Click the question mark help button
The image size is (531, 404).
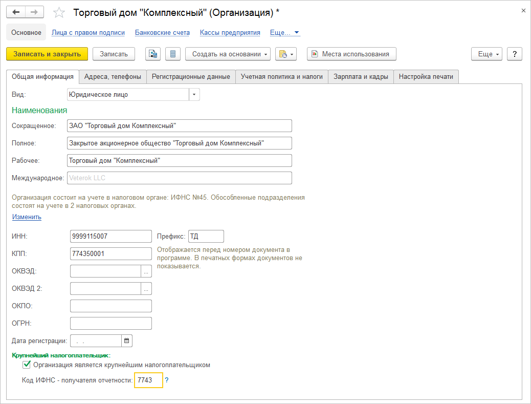point(514,54)
